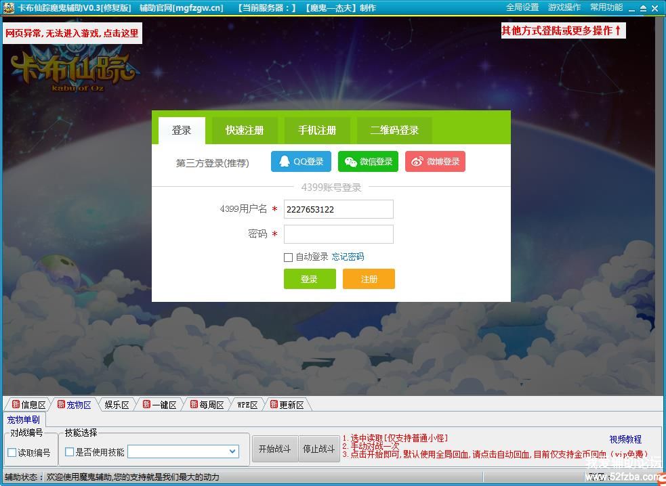Select the 宠物单刷 sub-tab

(x=23, y=420)
